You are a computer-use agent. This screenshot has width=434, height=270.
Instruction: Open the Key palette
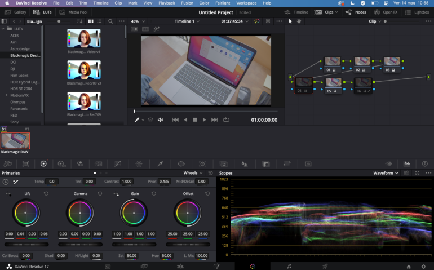click(266, 164)
